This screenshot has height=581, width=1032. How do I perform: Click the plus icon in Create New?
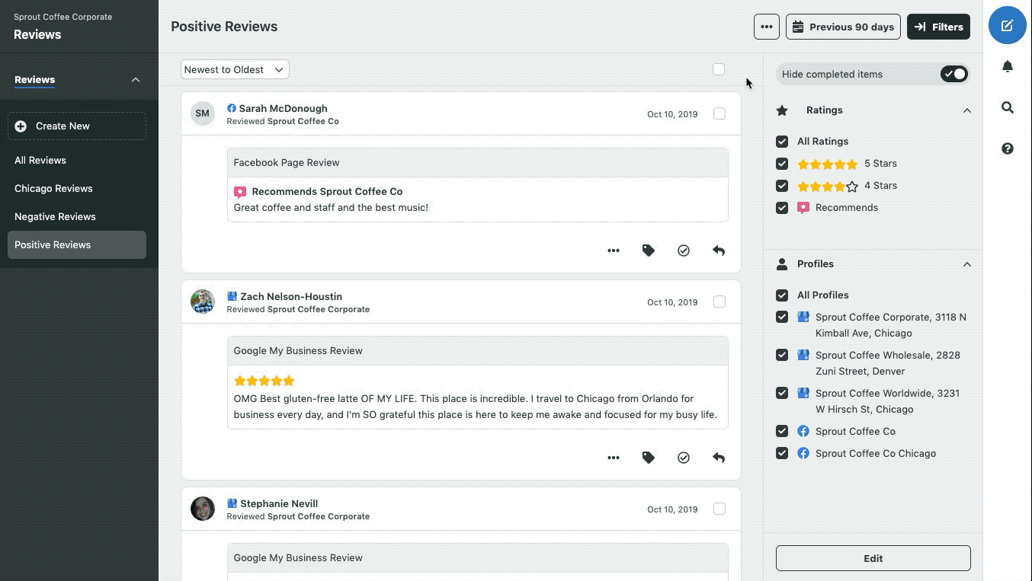tap(21, 126)
